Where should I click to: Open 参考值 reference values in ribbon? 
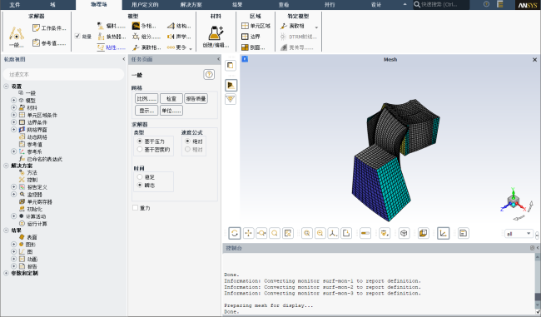[49, 43]
